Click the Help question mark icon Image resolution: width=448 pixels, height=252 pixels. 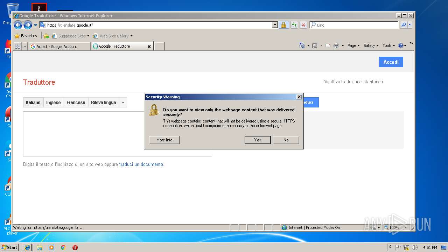click(x=401, y=45)
